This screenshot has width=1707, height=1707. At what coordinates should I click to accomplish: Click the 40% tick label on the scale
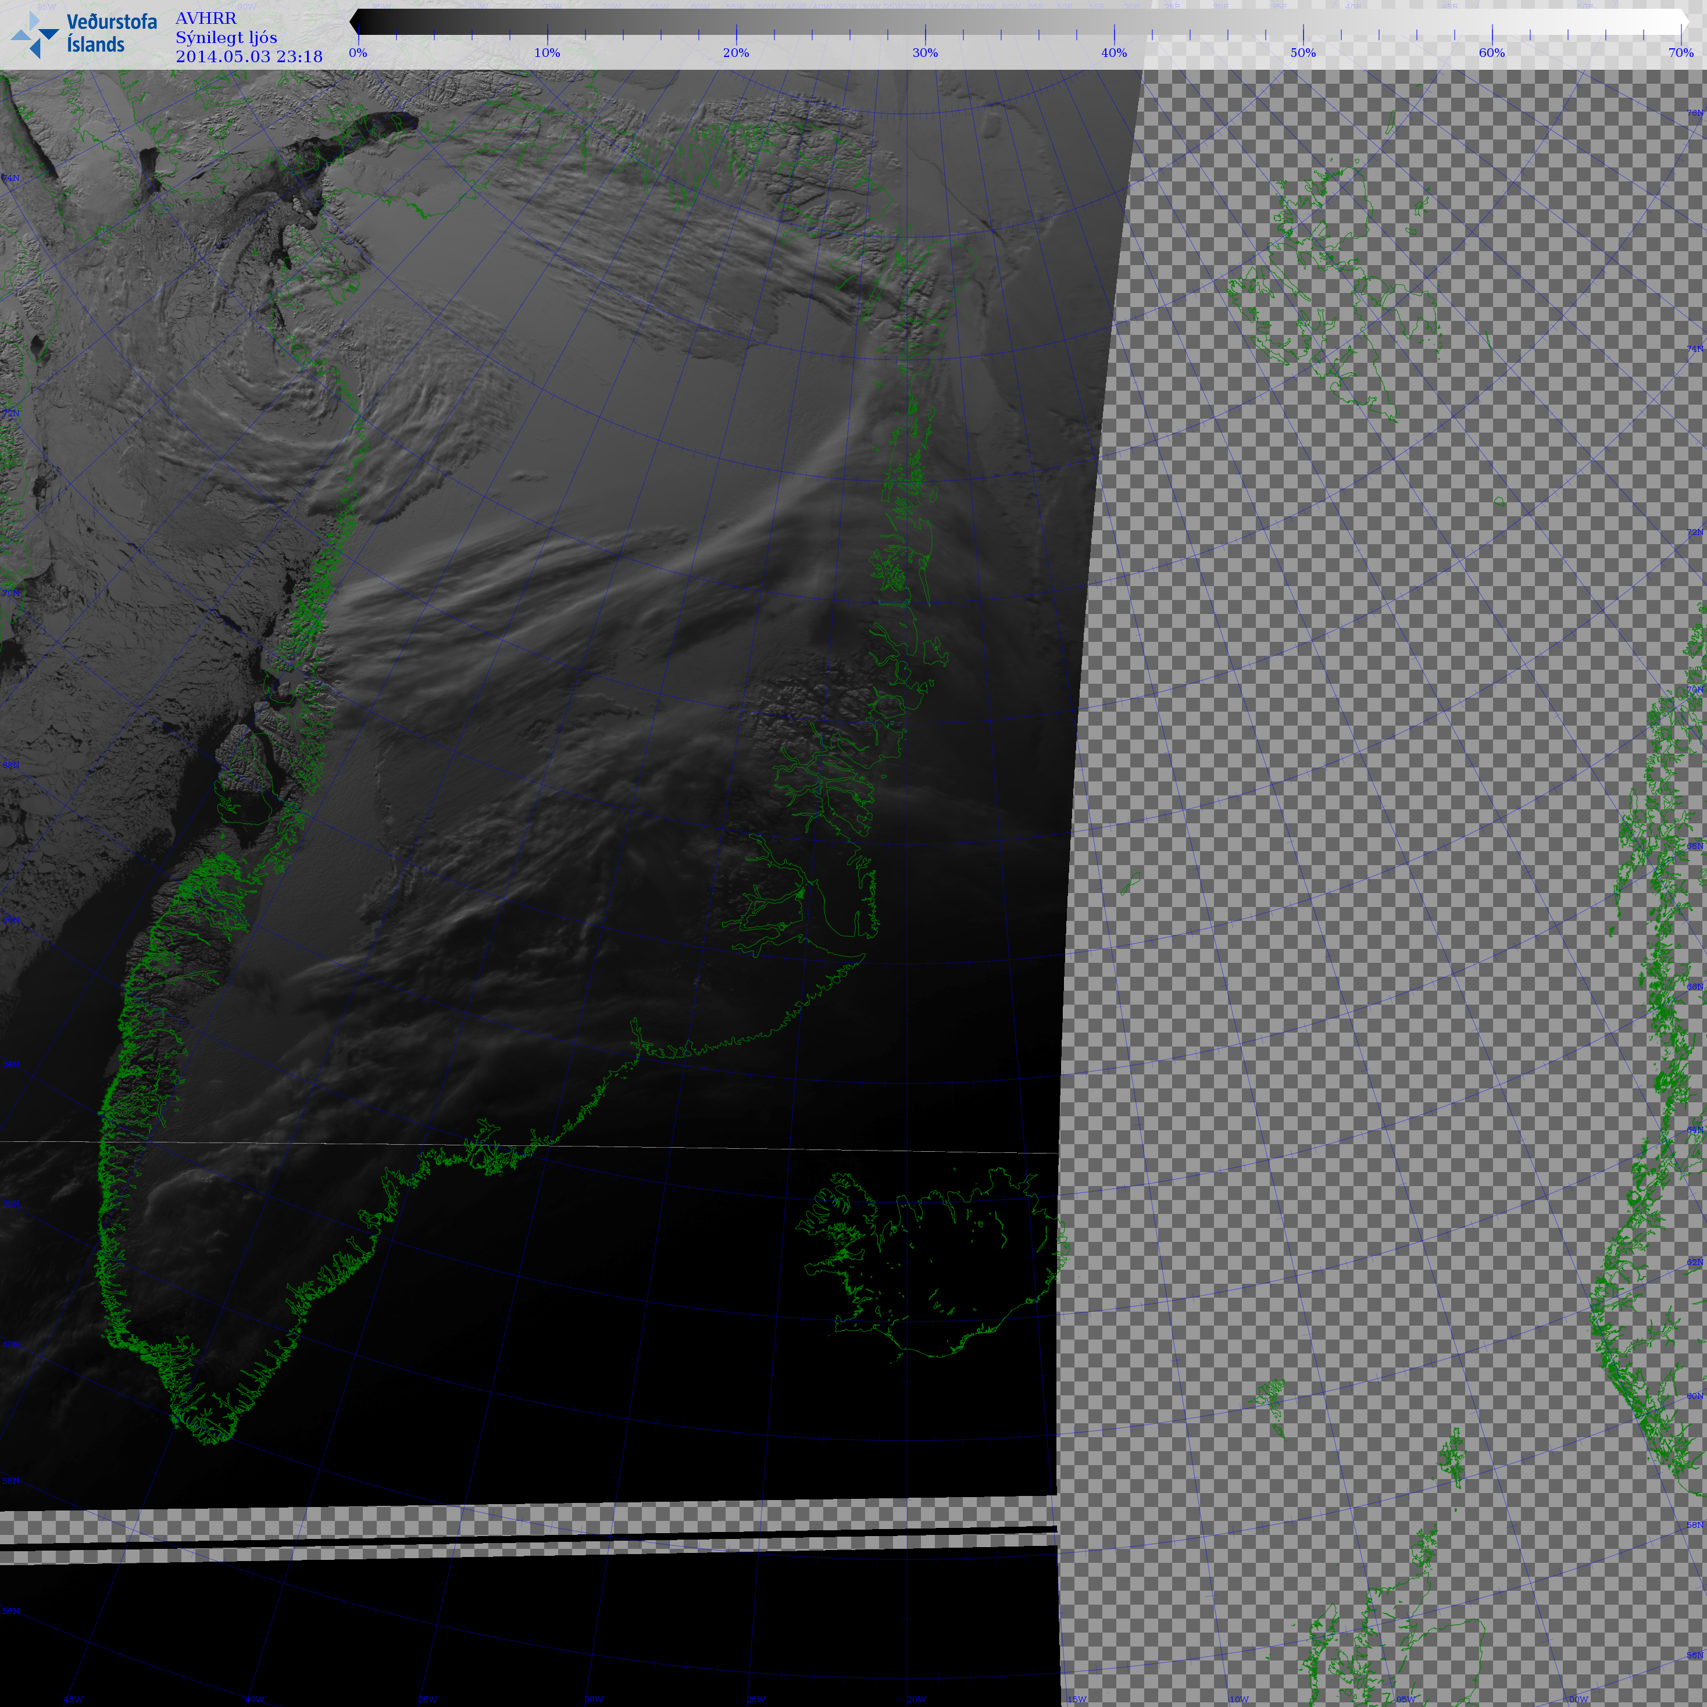(x=1113, y=53)
